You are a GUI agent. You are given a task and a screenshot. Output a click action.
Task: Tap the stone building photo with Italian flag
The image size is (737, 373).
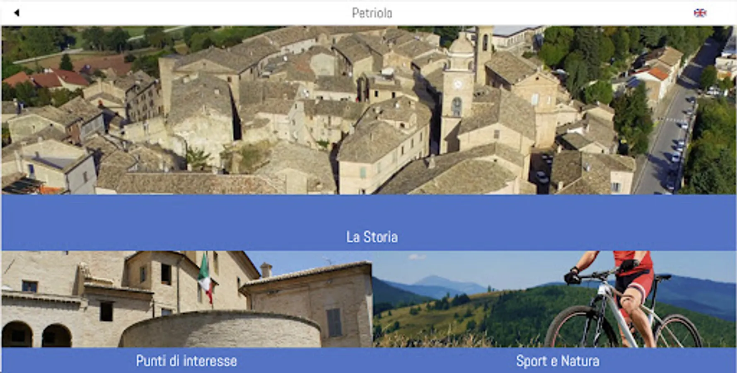pyautogui.click(x=186, y=299)
